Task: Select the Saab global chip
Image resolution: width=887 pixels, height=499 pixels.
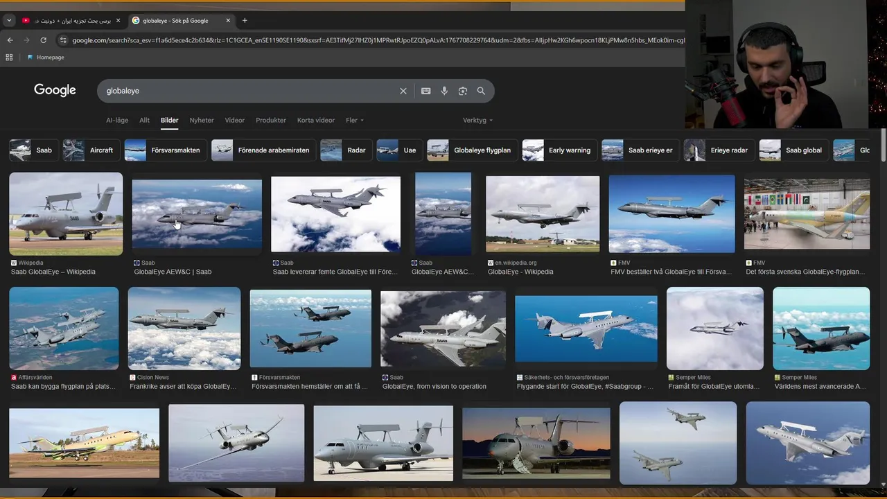Action: tap(793, 150)
